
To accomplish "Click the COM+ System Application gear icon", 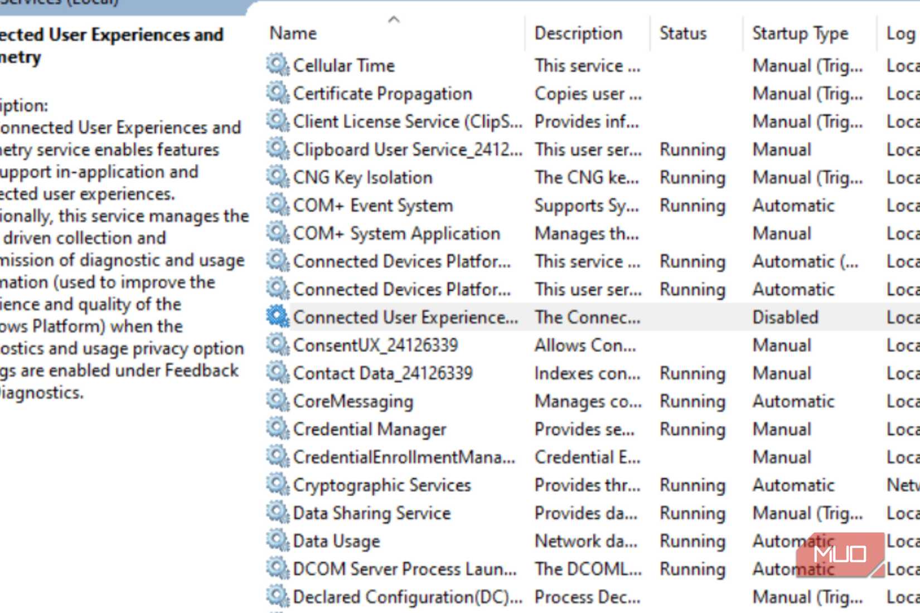I will click(x=278, y=233).
